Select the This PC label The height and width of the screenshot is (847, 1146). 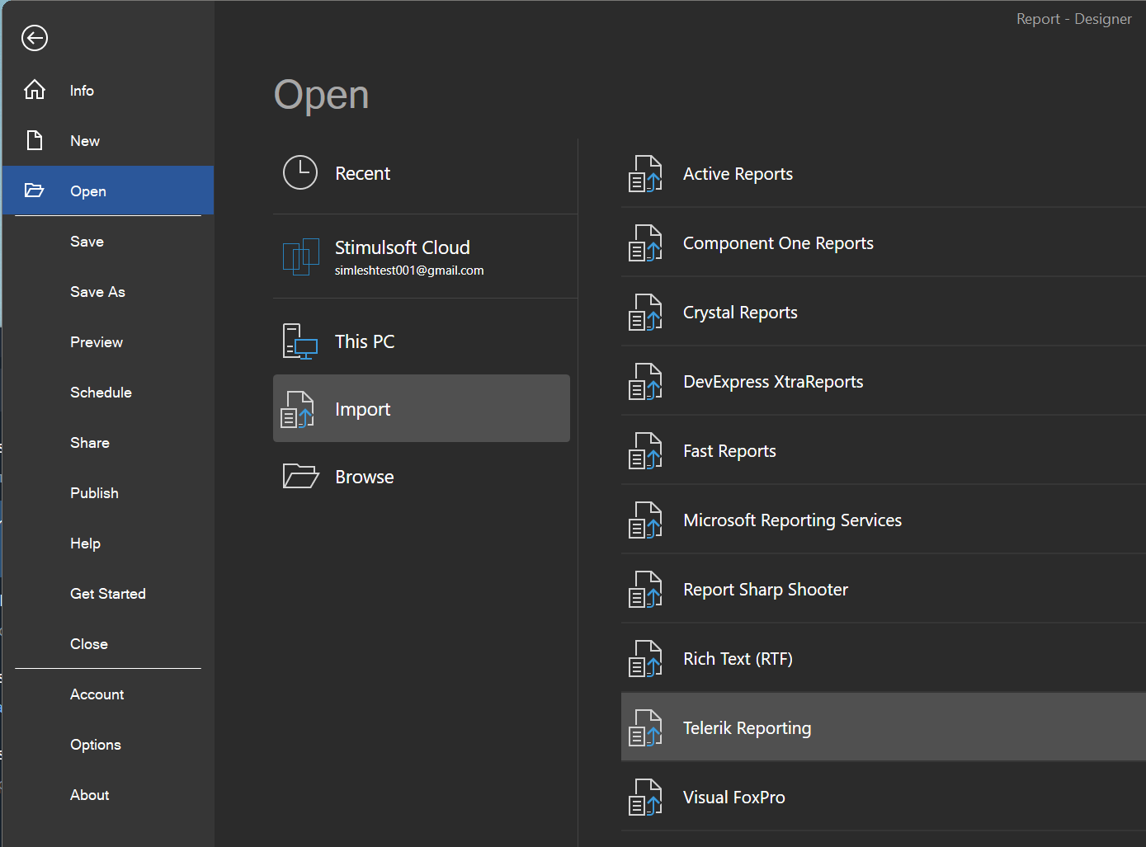point(365,341)
